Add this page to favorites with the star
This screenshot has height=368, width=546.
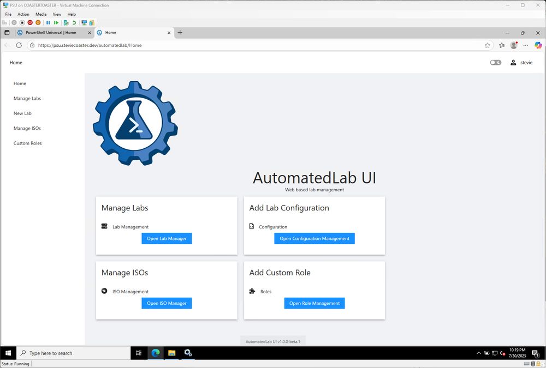pos(487,45)
